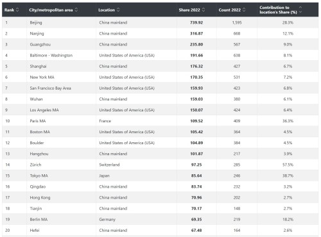Click the Hong Kong city name
The image size is (321, 237).
(x=40, y=197)
